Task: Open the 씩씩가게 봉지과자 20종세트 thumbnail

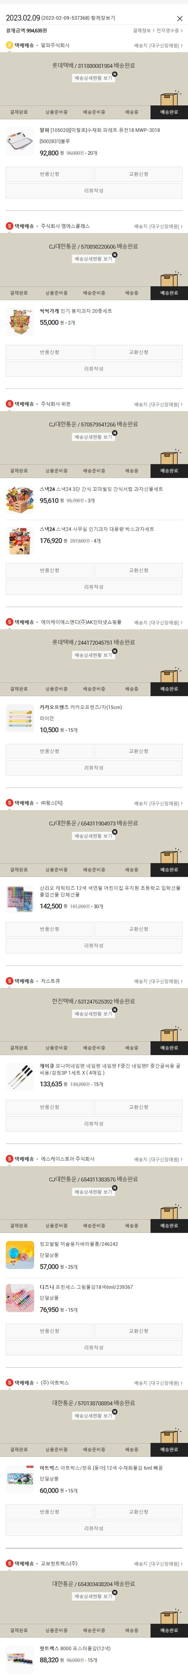Action: pos(20,322)
